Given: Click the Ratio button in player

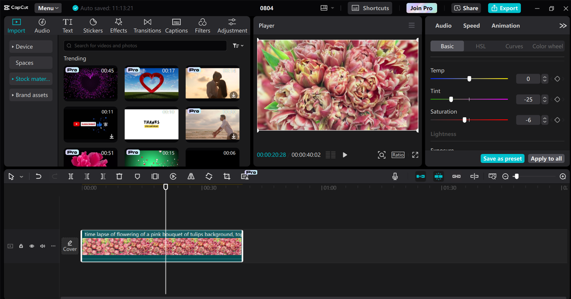Looking at the screenshot, I should pyautogui.click(x=398, y=155).
